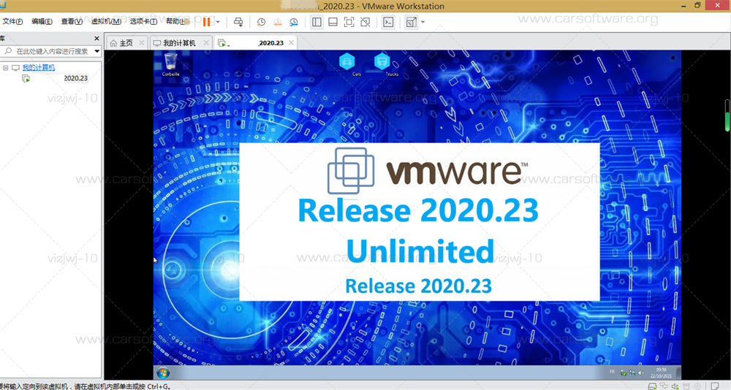Open the console view icon

click(x=388, y=22)
